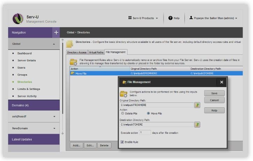
Task: Click the Help button in the dialog
Action: [x=214, y=110]
